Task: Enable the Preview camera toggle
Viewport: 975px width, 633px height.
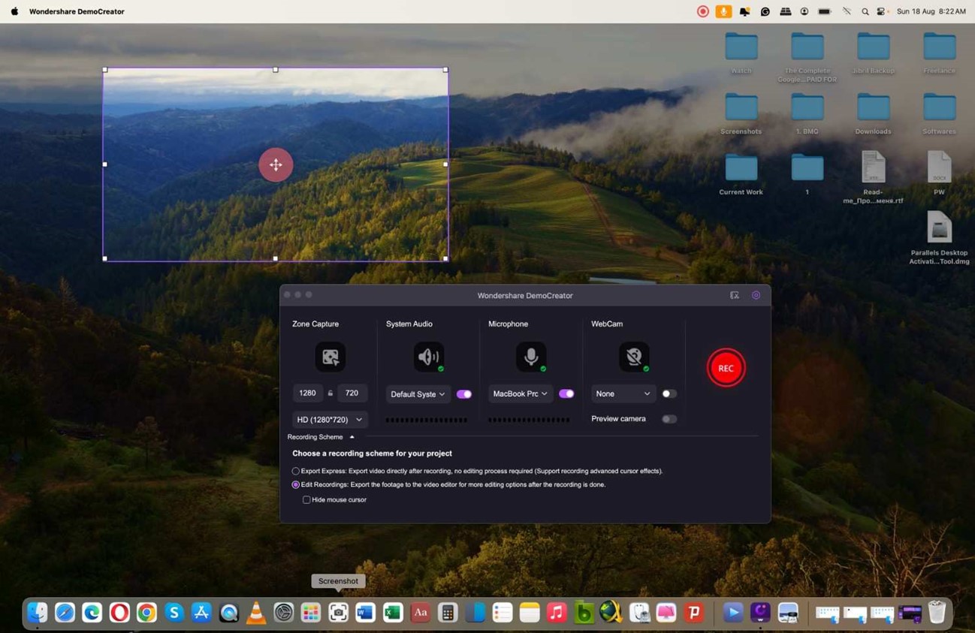Action: pos(669,419)
